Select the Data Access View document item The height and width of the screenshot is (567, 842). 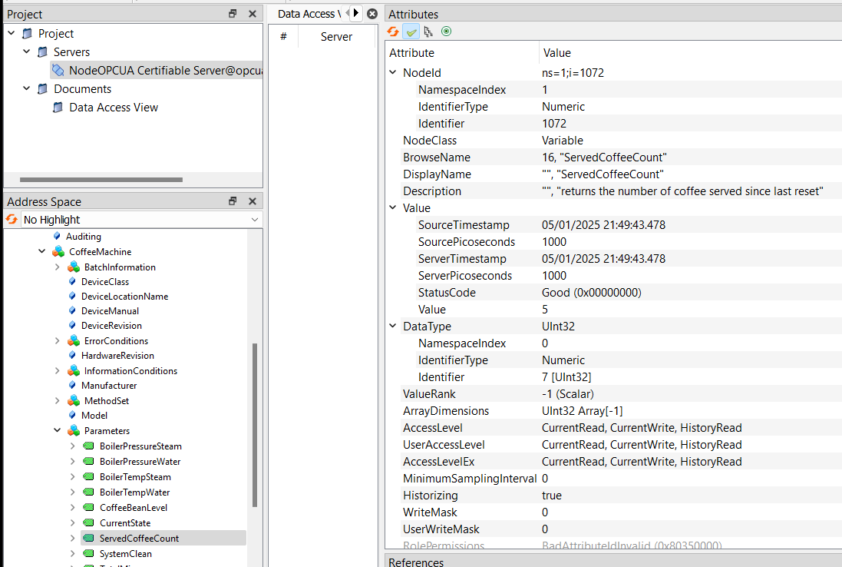pyautogui.click(x=113, y=108)
